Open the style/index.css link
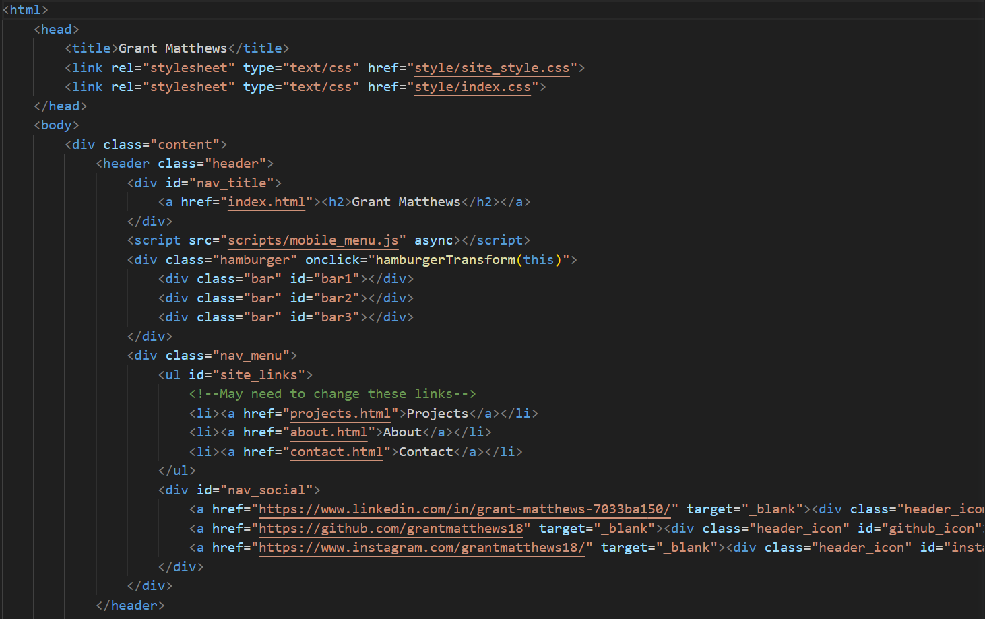 coord(472,87)
